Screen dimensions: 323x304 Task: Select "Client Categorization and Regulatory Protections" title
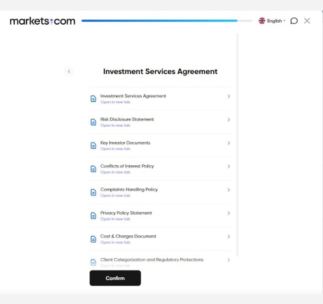(x=152, y=260)
